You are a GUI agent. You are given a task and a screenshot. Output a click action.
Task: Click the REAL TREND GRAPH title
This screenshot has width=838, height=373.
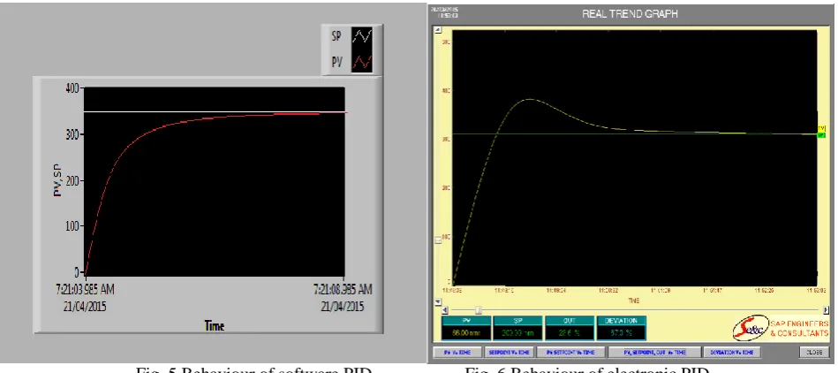[x=630, y=14]
